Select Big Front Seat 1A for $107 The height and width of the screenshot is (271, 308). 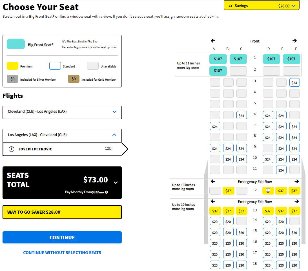pyautogui.click(x=218, y=59)
